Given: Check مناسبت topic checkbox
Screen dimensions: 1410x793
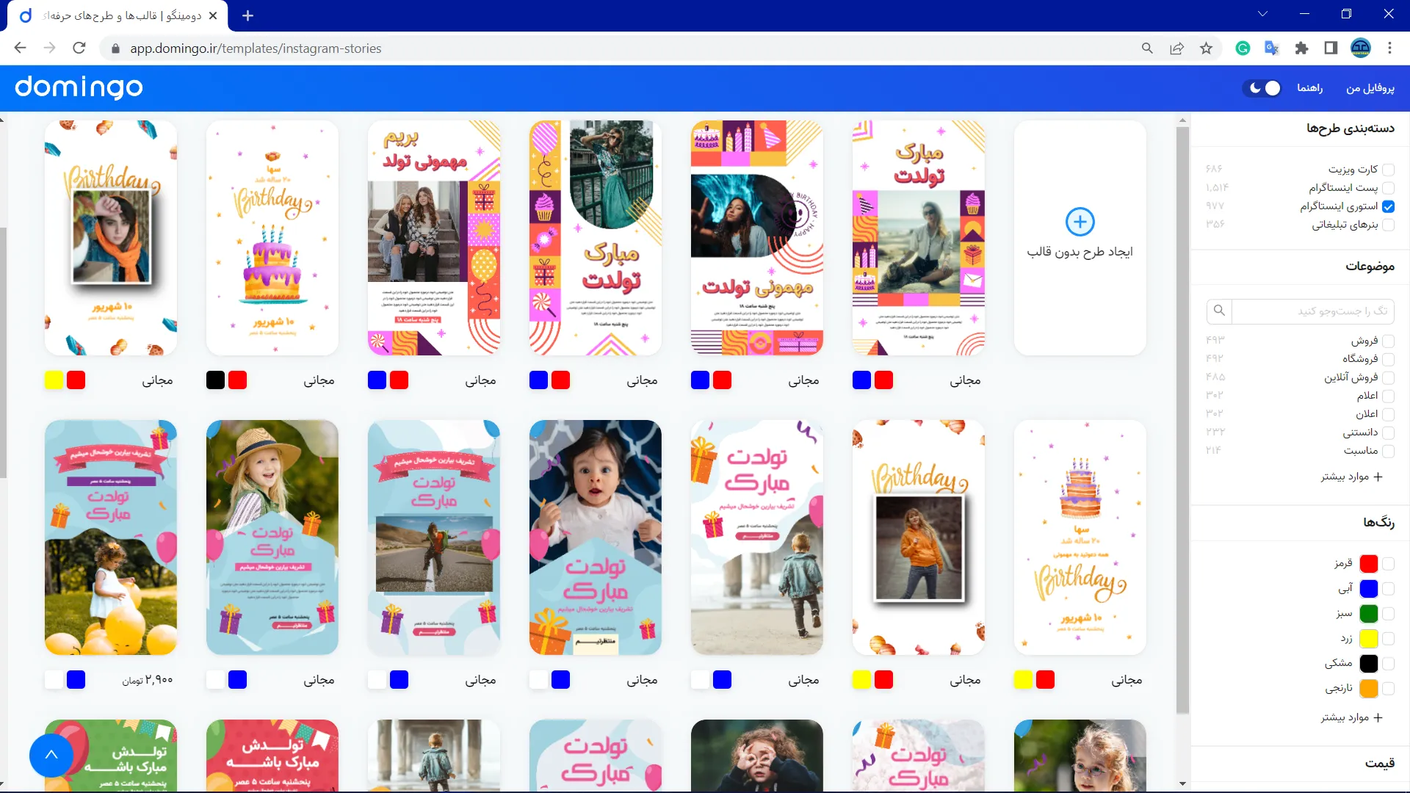Looking at the screenshot, I should [x=1388, y=451].
